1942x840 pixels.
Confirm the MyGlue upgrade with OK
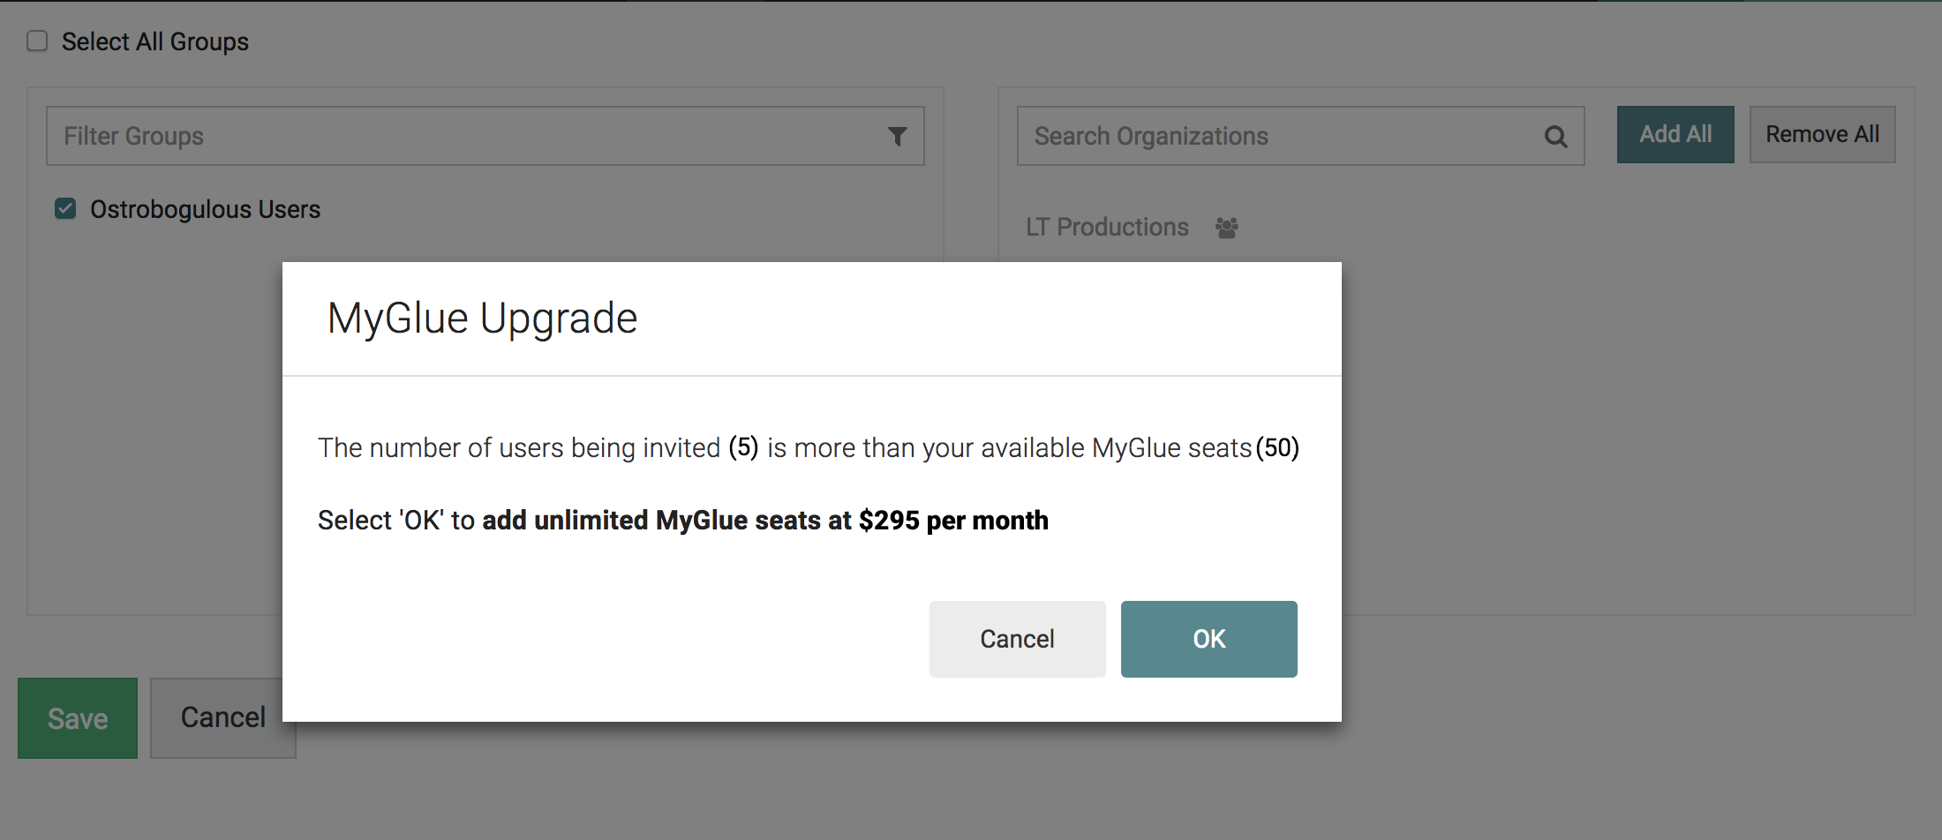(1208, 638)
